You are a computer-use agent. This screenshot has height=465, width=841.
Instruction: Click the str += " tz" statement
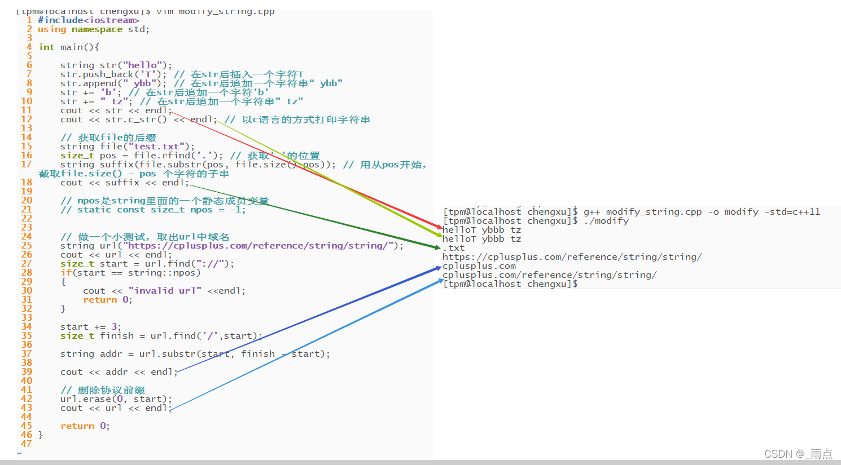click(97, 101)
